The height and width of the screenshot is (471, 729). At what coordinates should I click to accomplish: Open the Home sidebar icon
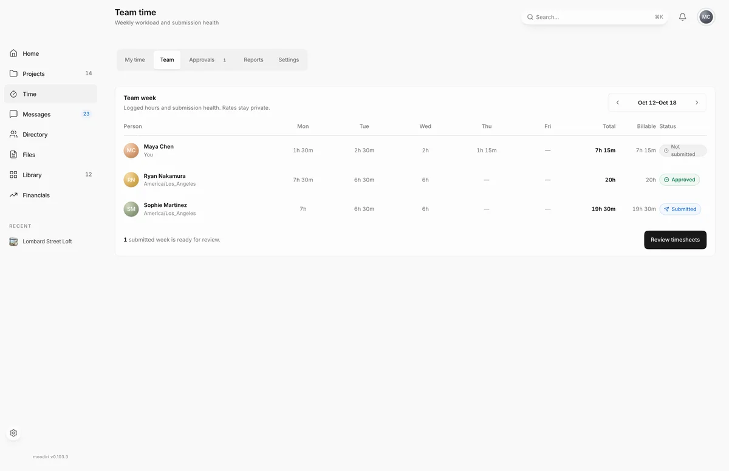click(13, 53)
